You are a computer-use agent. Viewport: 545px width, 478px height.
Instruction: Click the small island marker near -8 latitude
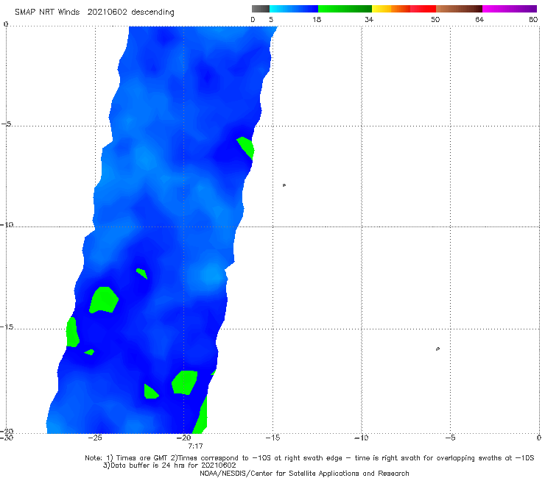point(284,185)
